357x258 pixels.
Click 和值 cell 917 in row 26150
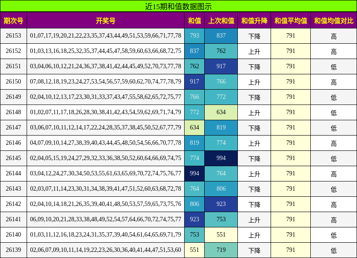(195, 81)
